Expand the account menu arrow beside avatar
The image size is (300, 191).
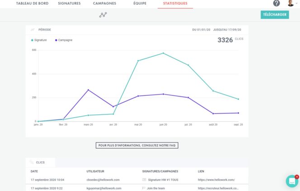[296, 4]
